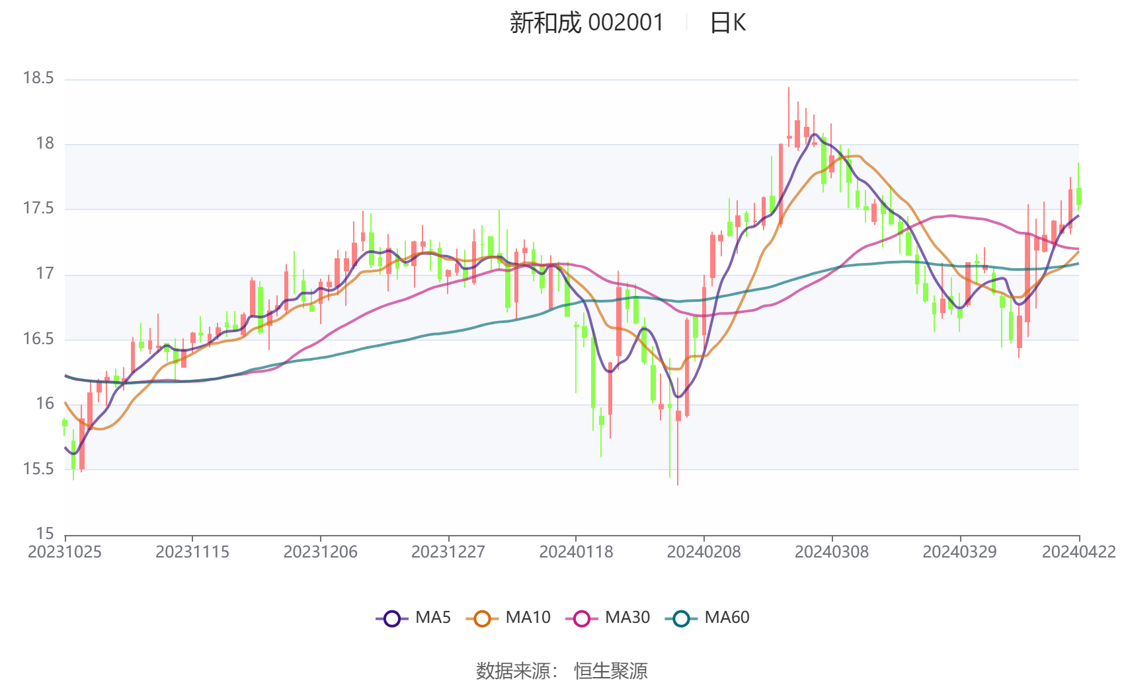Click the MA60 teal legend circle icon

coord(681,618)
